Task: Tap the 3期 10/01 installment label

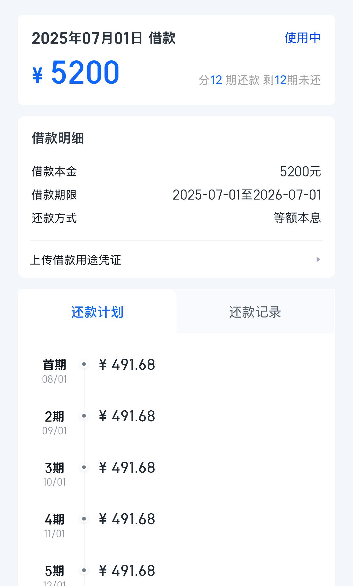Action: [55, 475]
